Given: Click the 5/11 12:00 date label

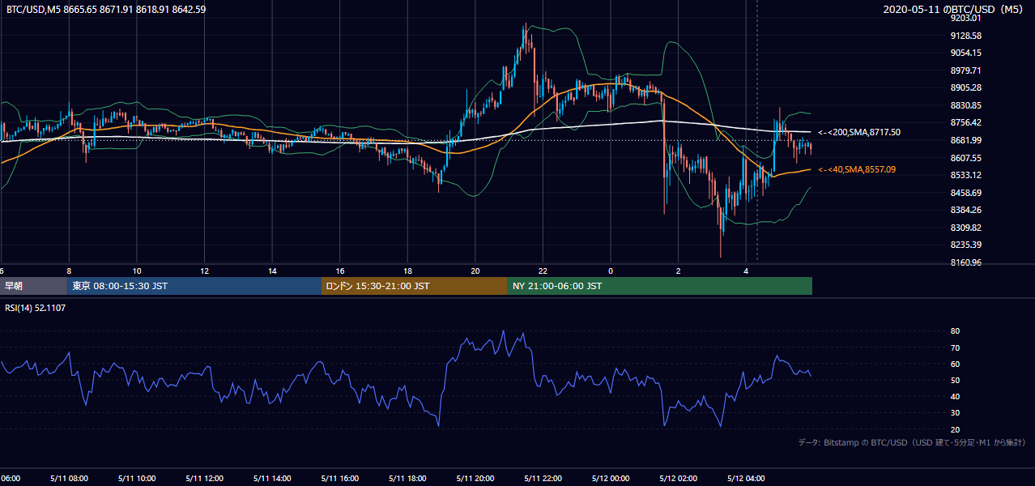Looking at the screenshot, I should pyautogui.click(x=204, y=479).
